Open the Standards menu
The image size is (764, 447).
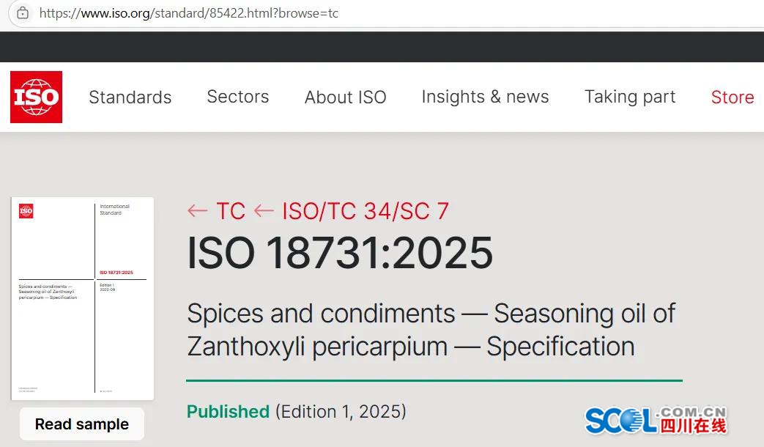pos(130,97)
